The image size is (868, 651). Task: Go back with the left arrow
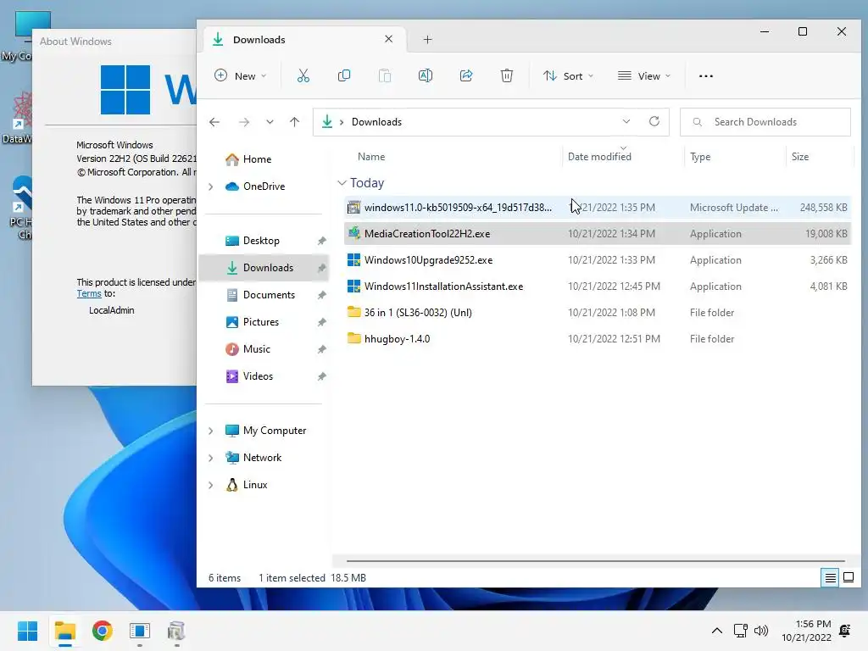pos(214,122)
